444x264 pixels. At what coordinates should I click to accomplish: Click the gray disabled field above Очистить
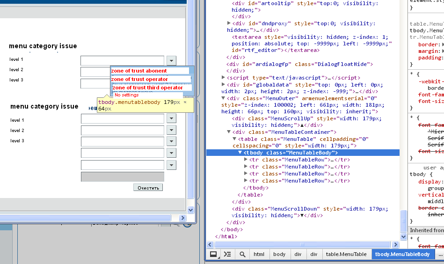point(122,176)
